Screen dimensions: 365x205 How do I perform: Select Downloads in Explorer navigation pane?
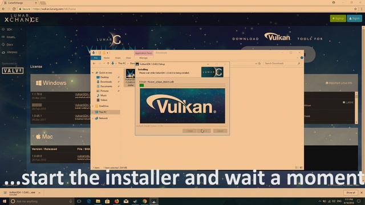click(106, 82)
